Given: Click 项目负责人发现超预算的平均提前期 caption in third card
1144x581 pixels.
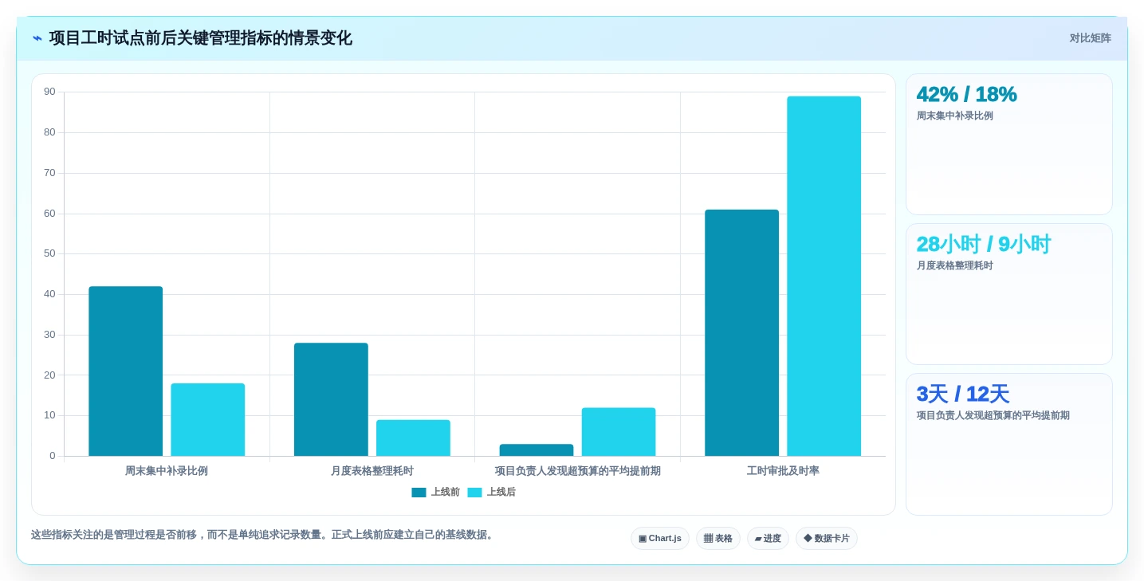Looking at the screenshot, I should point(993,415).
